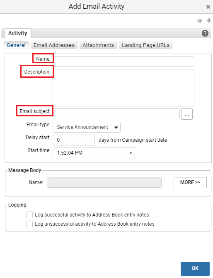Open the Email type dropdown
This screenshot has height=278, width=213.
87,127
